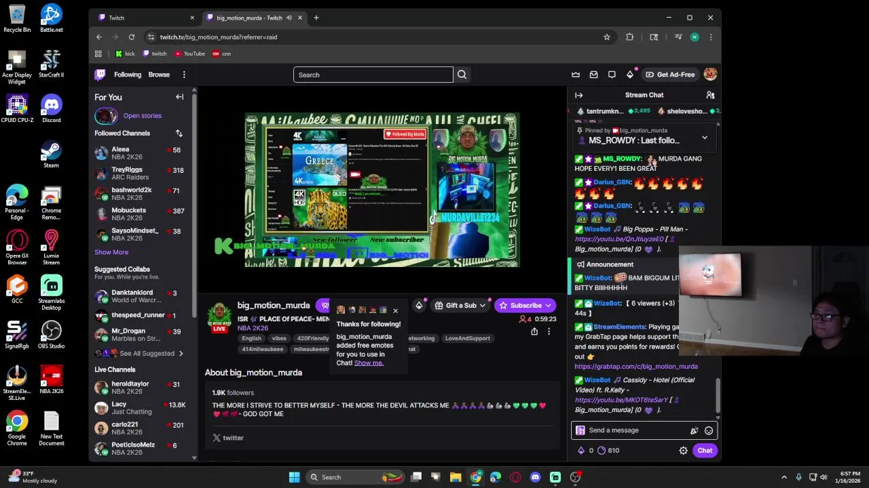This screenshot has width=869, height=488.
Task: Close the Thanks for following popup
Action: click(x=395, y=311)
